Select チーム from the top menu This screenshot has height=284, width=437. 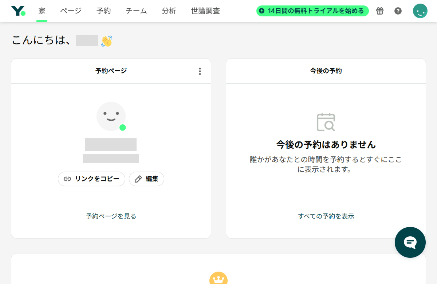136,11
